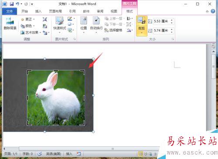The image size is (218, 159).
Task: Click the Reset Picture icon
Action: 46,33
